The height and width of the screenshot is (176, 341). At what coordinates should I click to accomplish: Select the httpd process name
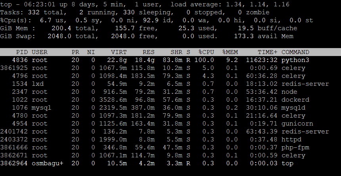pos(291,139)
